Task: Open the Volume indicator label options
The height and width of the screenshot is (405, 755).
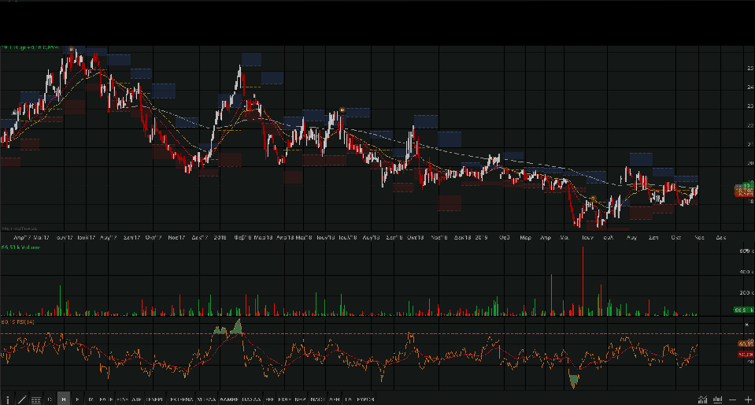Action: [20, 247]
